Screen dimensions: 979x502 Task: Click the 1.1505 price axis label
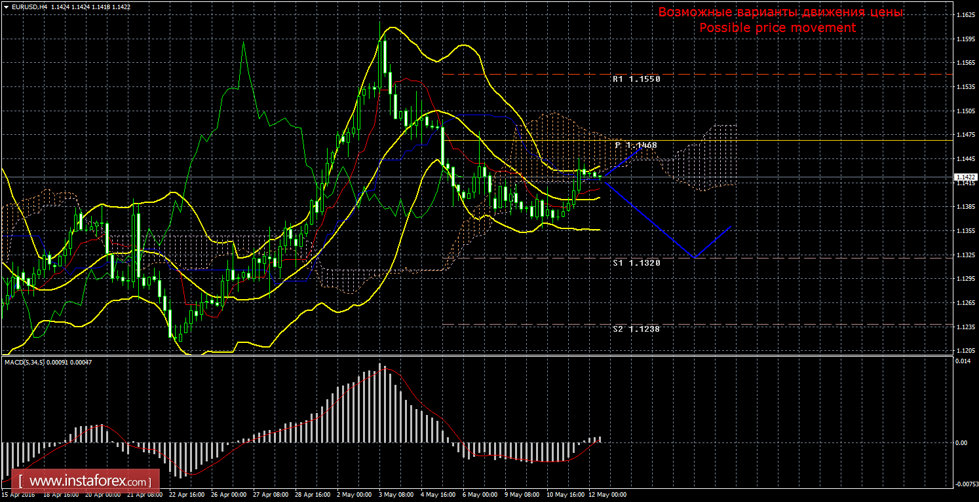click(965, 111)
